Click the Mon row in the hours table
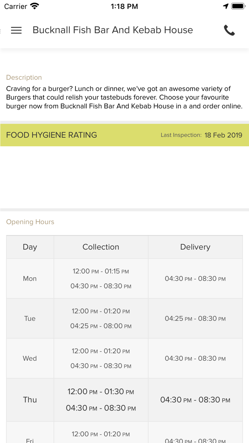249x443 pixels. point(30,278)
